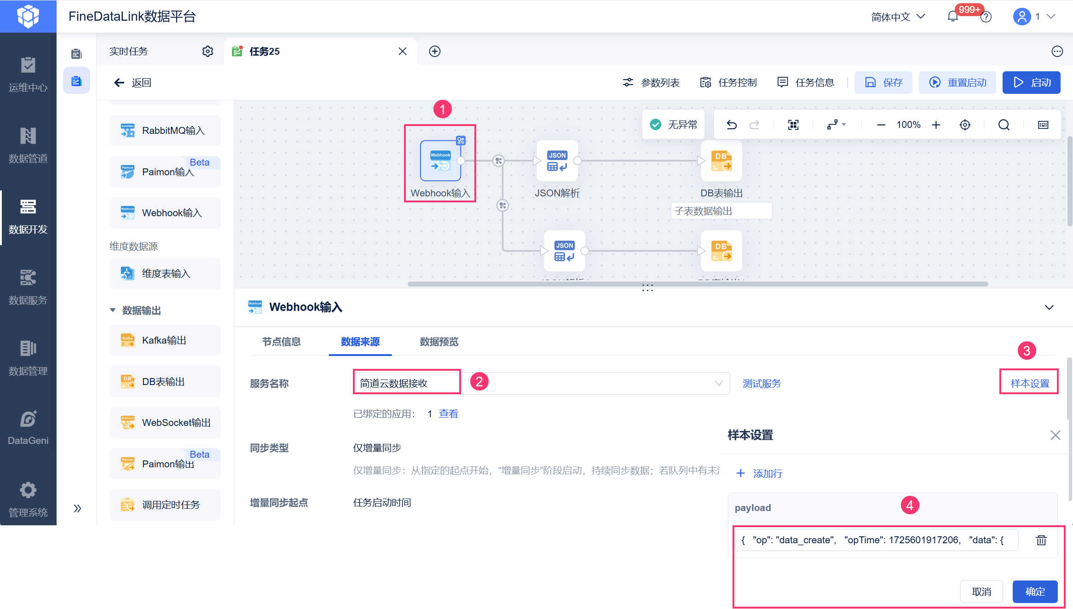Go to 数据管道 in the sidebar

pyautogui.click(x=28, y=145)
